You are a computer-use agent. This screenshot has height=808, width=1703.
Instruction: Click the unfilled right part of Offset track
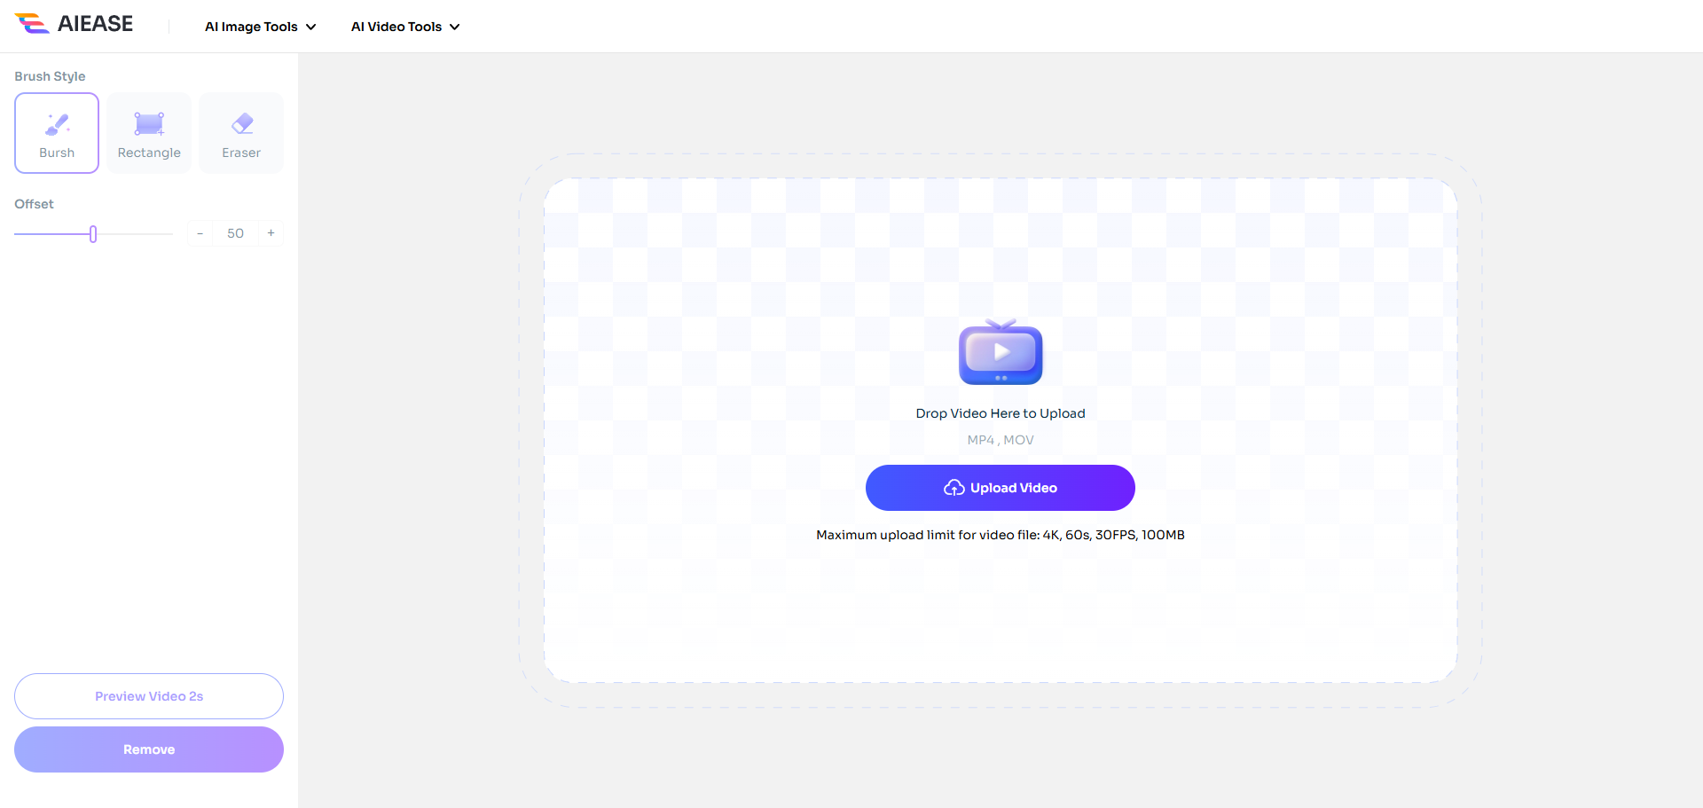tap(135, 234)
